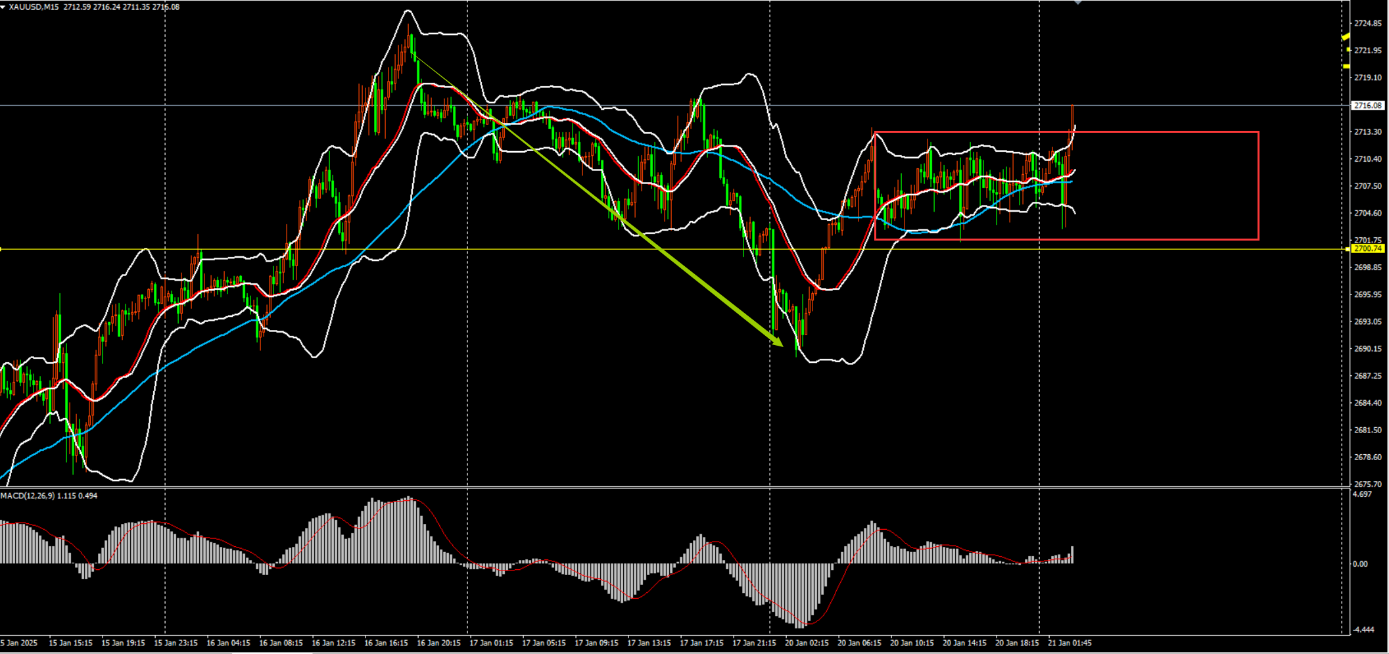Image resolution: width=1389 pixels, height=654 pixels.
Task: Click time label 20 Jan 06:15
Action: [x=860, y=643]
